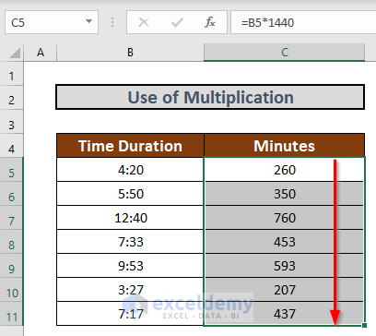Click the Select All corner triangle
This screenshot has width=376, height=336.
15,53
